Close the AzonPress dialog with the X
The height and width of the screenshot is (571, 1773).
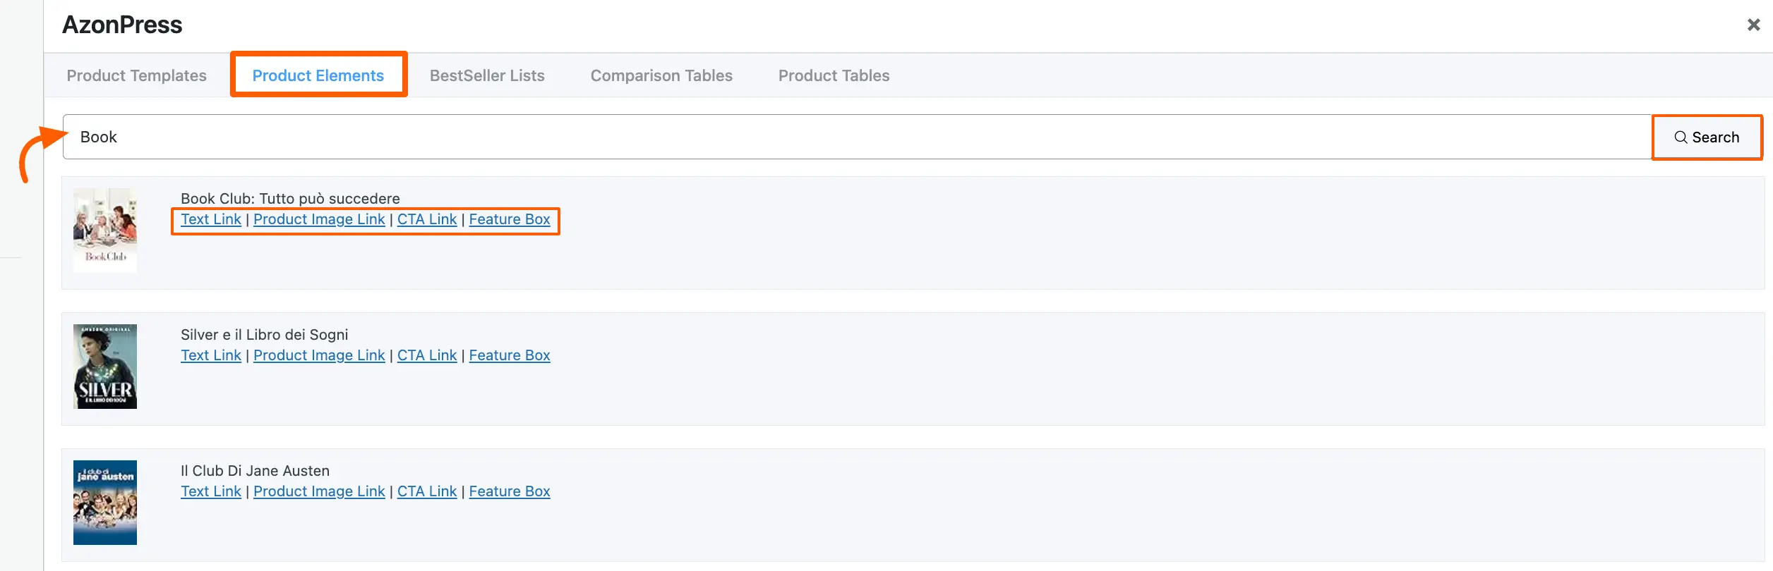[x=1753, y=25]
